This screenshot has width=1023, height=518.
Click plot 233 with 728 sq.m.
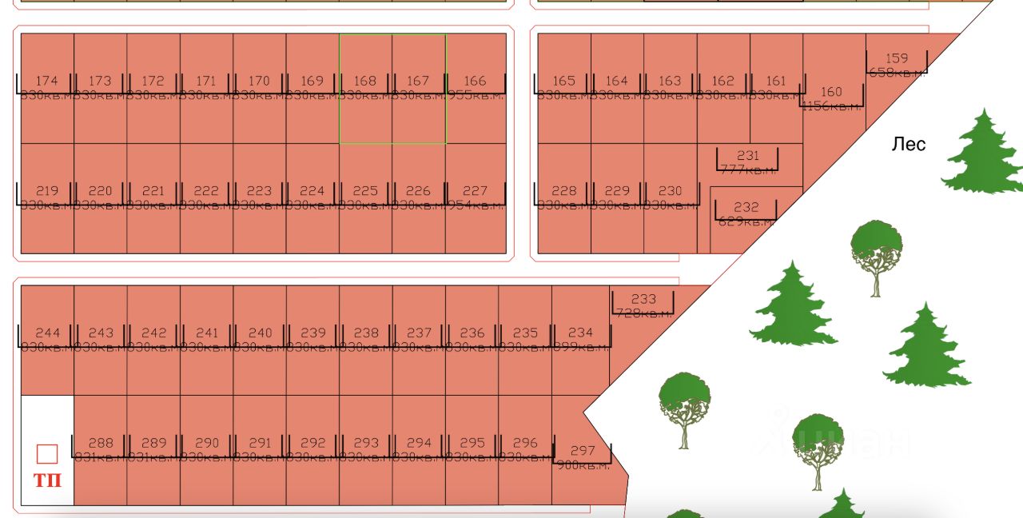tap(643, 306)
